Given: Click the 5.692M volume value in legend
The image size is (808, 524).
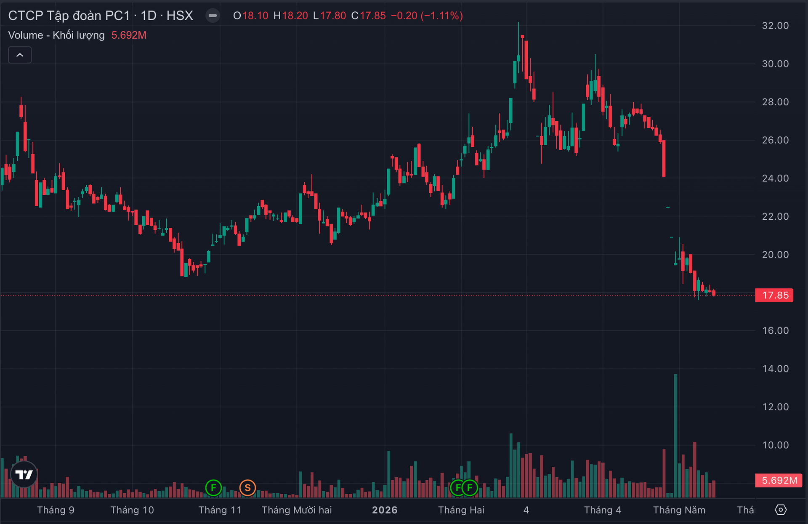Looking at the screenshot, I should (129, 35).
